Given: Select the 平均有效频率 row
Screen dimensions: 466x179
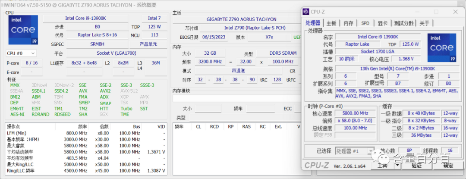Looking at the screenshot, I should coord(86,158).
